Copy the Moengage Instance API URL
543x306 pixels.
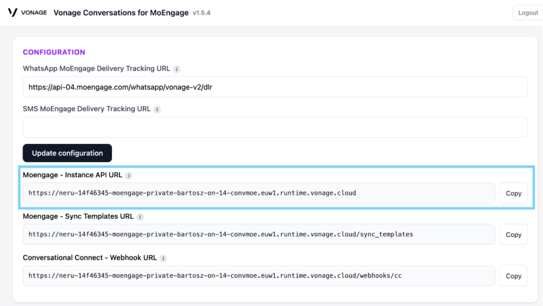coord(513,193)
